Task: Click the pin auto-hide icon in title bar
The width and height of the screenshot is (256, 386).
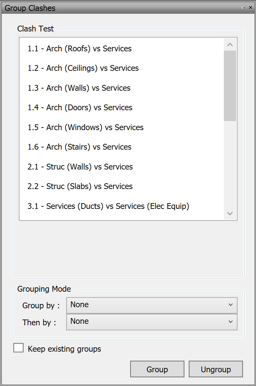Action: tap(243, 8)
